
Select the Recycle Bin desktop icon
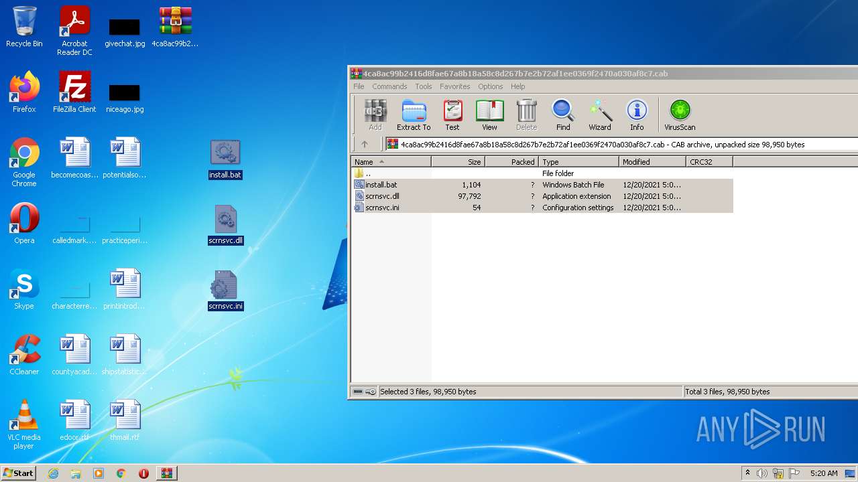click(24, 27)
